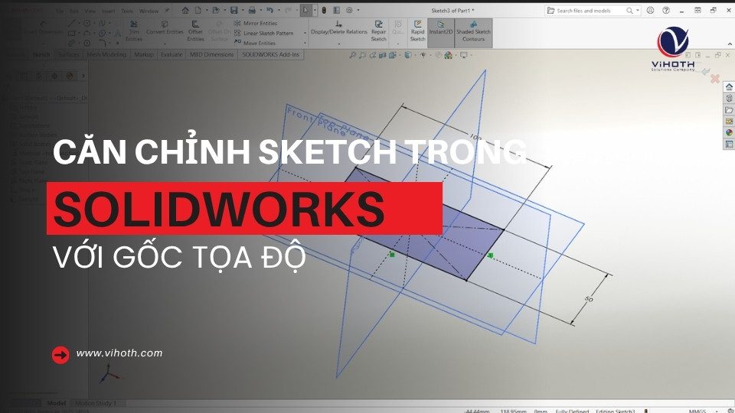Screen dimensions: 735x413
Task: Click the Rebuild traffic light icon
Action: [323, 10]
